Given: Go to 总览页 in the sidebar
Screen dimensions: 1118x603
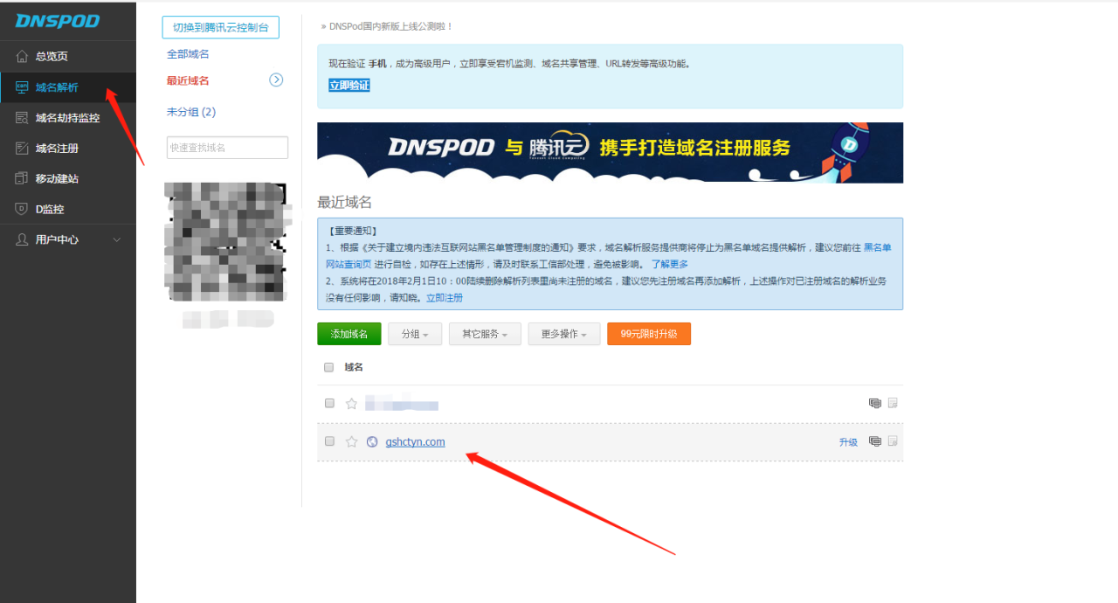Looking at the screenshot, I should 68,56.
